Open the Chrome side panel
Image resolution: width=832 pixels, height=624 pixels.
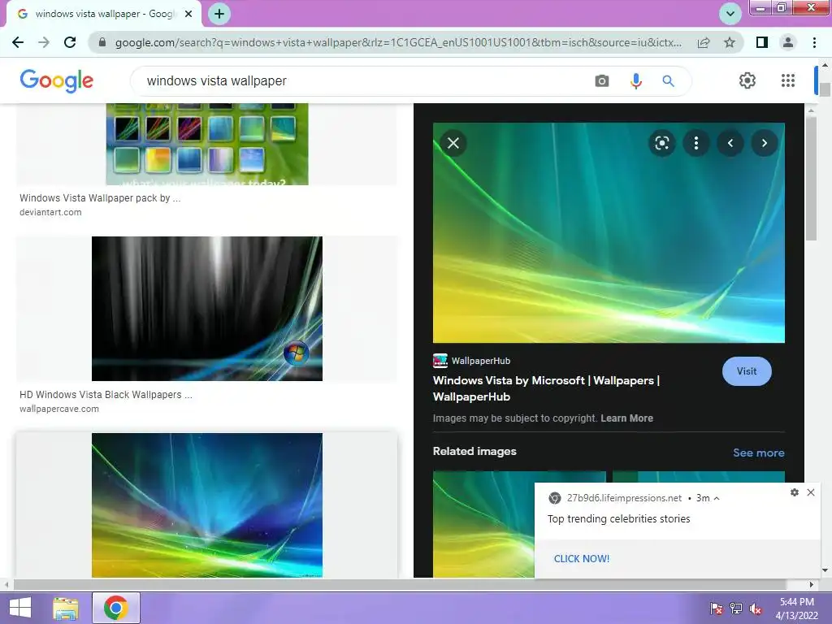[x=762, y=42]
